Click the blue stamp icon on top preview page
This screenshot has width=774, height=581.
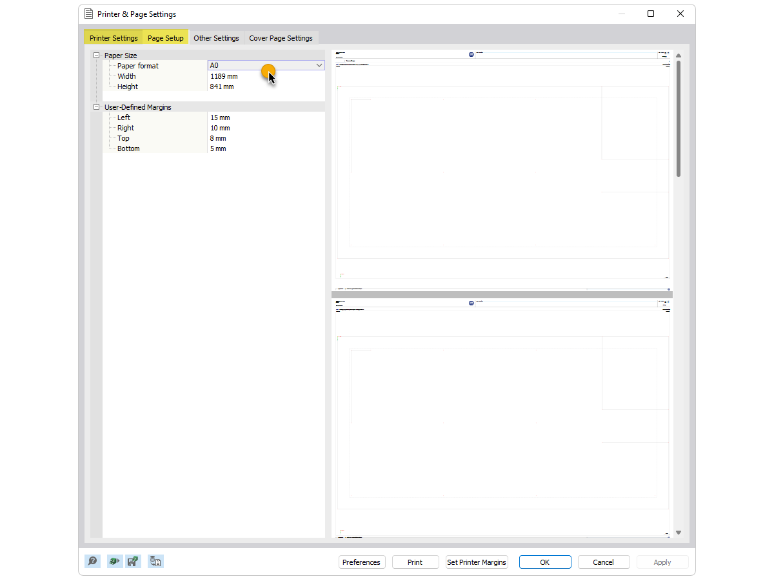[x=471, y=54]
